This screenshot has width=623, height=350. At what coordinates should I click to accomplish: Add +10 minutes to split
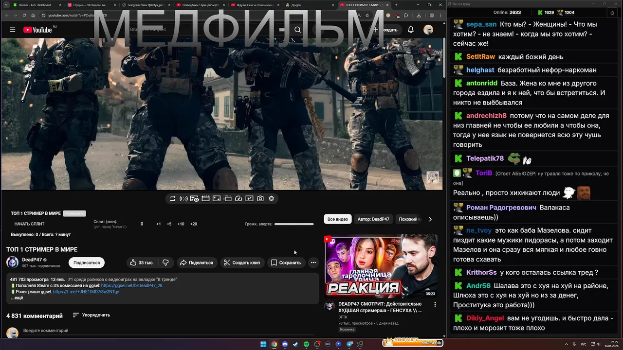[x=181, y=224]
